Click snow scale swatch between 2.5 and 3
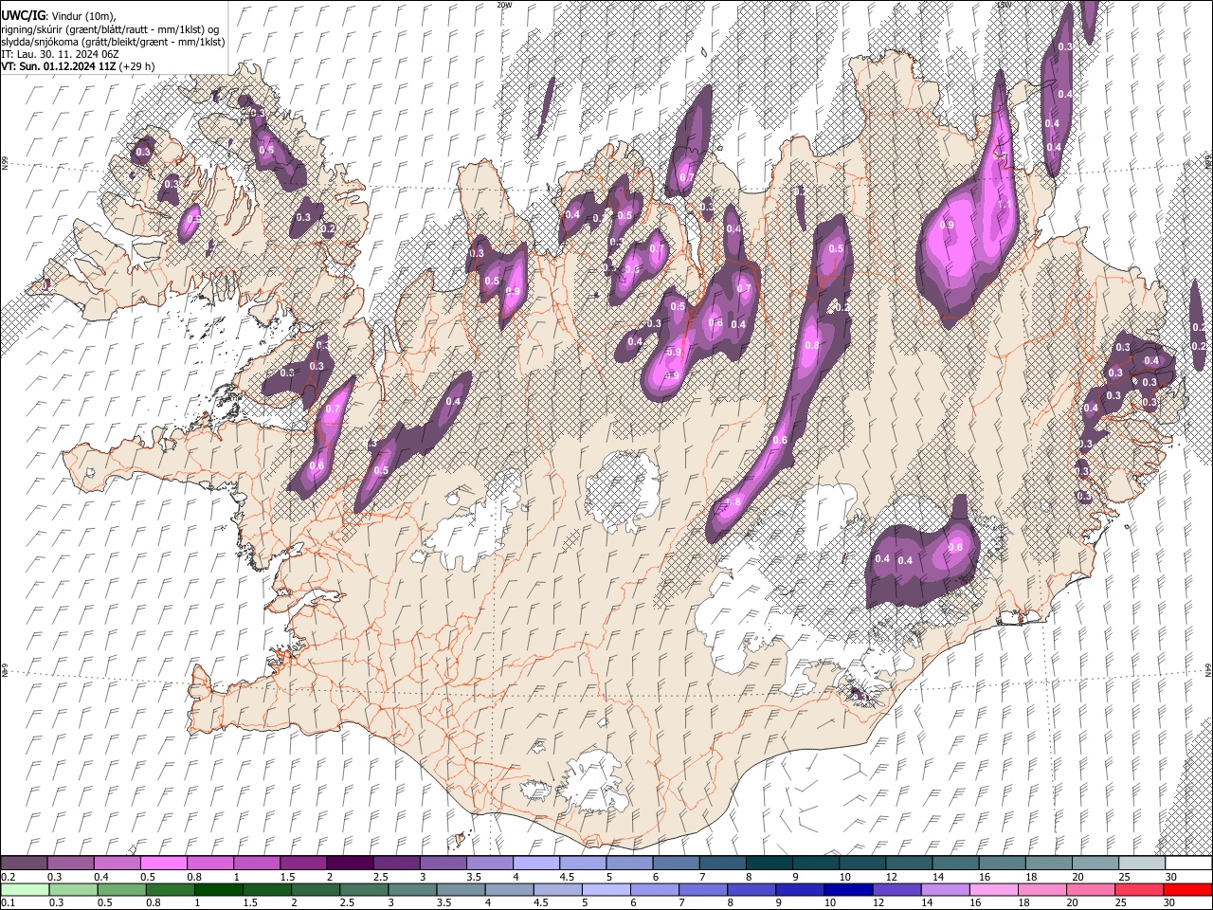The width and height of the screenshot is (1213, 910). pyautogui.click(x=395, y=864)
